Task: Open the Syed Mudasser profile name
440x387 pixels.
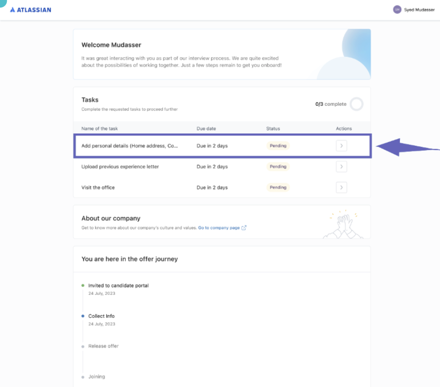Action: [x=419, y=10]
